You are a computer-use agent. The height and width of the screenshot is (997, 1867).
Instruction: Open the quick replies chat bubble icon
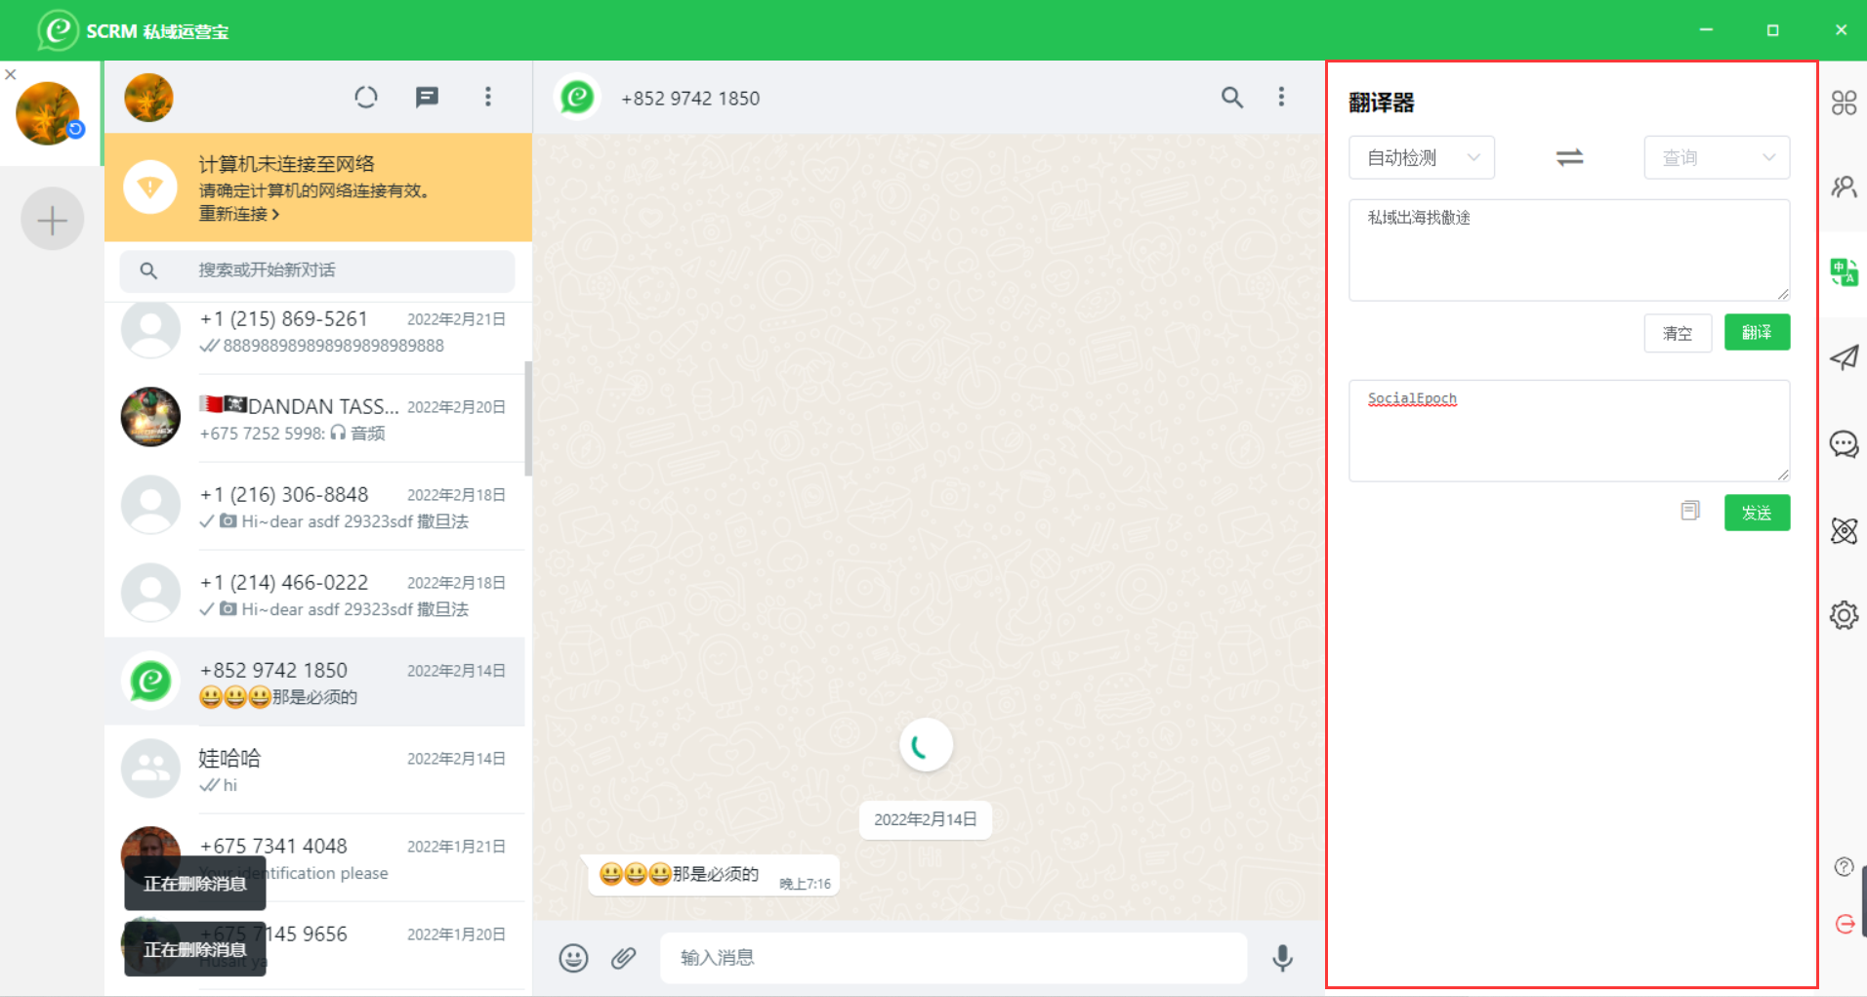pyautogui.click(x=1844, y=444)
